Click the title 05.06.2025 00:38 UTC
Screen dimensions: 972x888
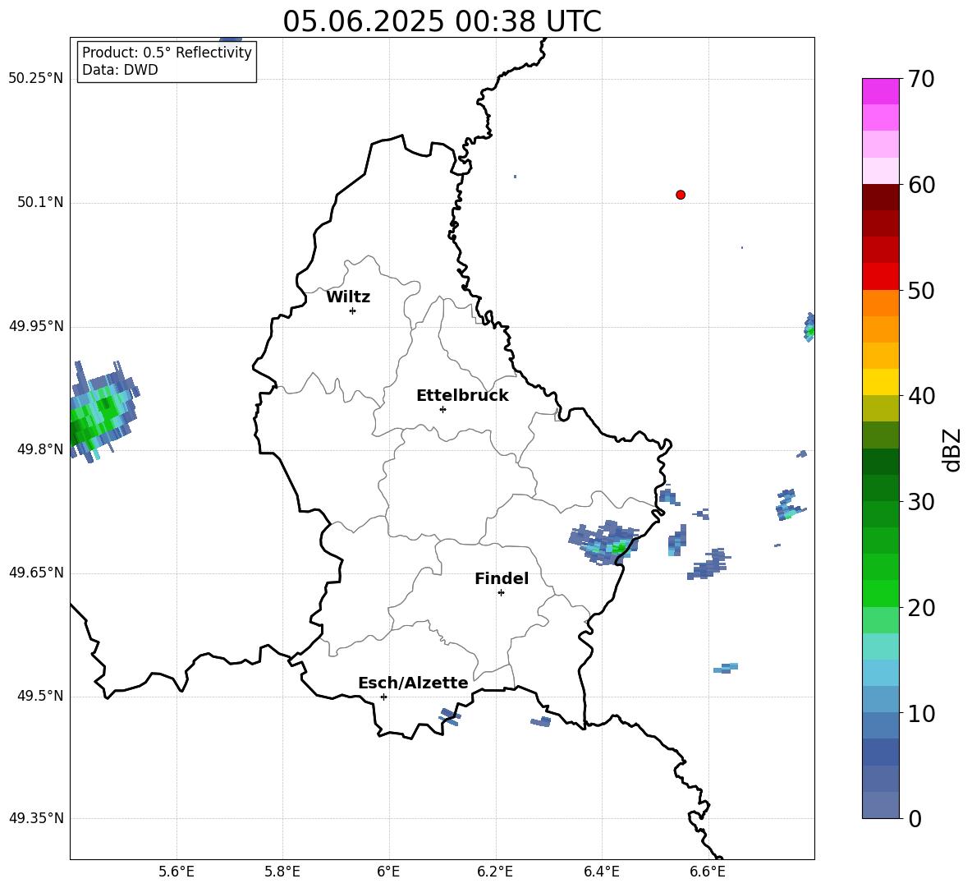(x=442, y=21)
